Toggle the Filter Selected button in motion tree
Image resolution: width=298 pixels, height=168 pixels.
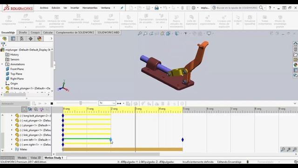pos(42,109)
